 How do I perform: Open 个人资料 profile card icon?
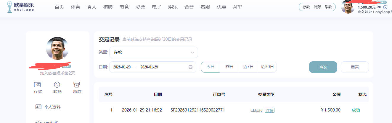coord(38,107)
